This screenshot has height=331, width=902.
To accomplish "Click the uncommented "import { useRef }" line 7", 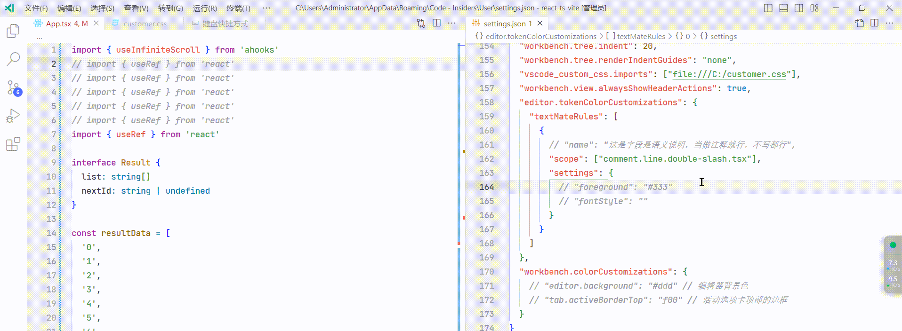I will [x=145, y=134].
